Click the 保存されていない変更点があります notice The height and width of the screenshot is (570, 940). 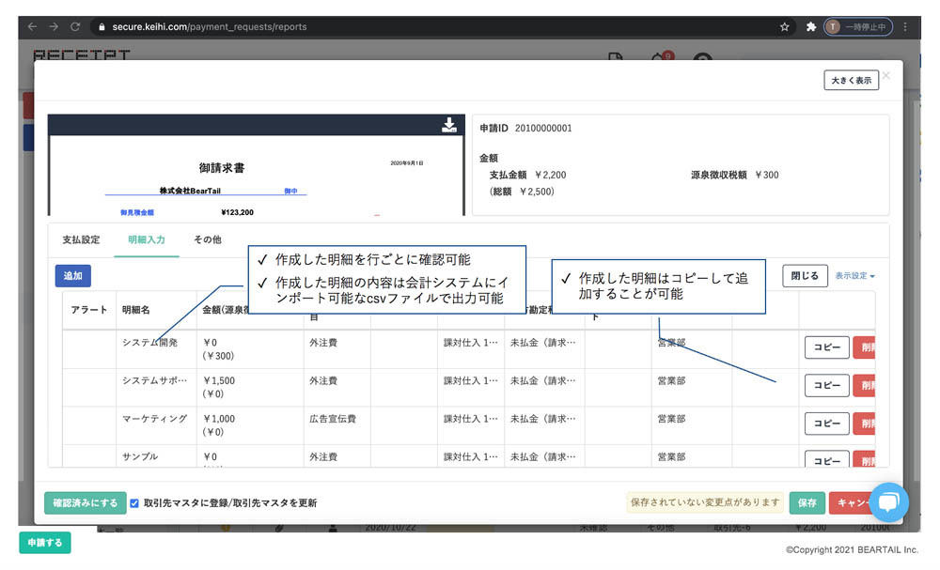pos(705,502)
